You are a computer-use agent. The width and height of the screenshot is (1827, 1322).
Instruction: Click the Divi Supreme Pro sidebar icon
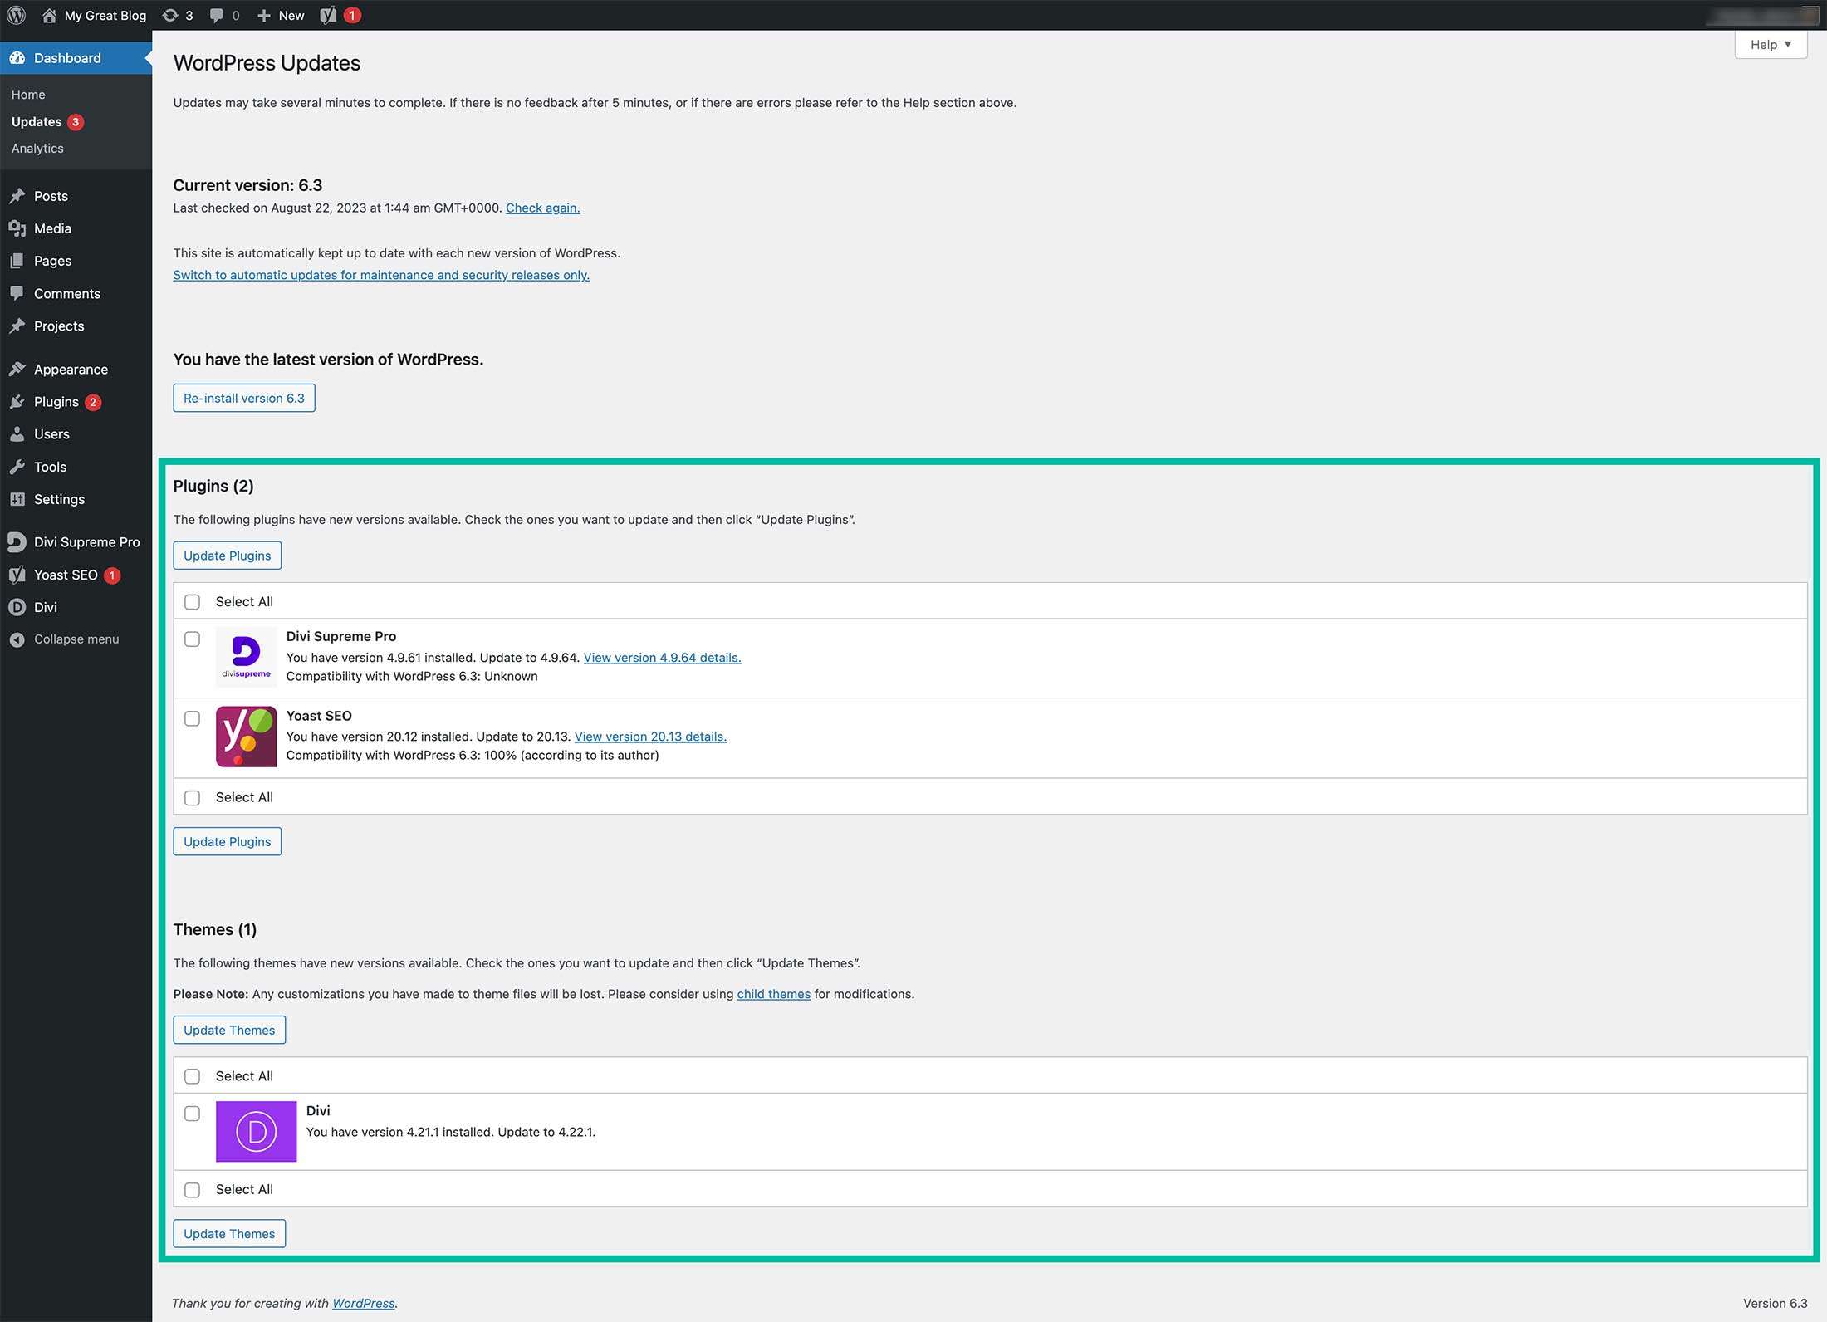click(x=17, y=541)
